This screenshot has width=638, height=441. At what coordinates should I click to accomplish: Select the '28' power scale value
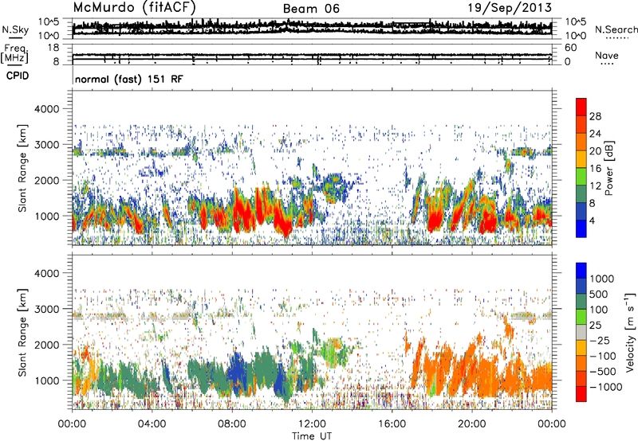tap(595, 116)
